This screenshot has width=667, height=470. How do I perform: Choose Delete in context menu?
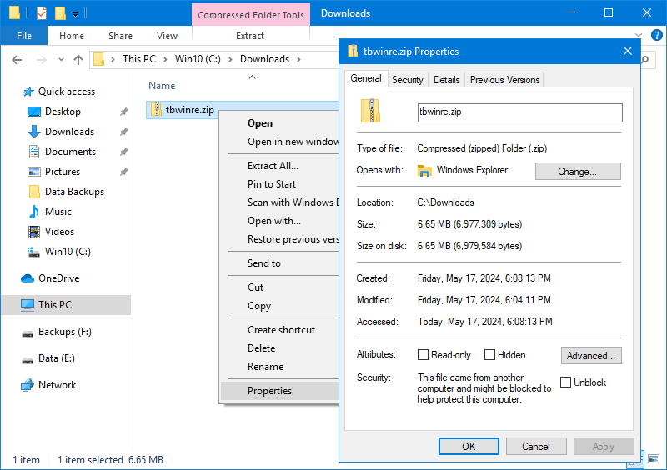pyautogui.click(x=279, y=348)
